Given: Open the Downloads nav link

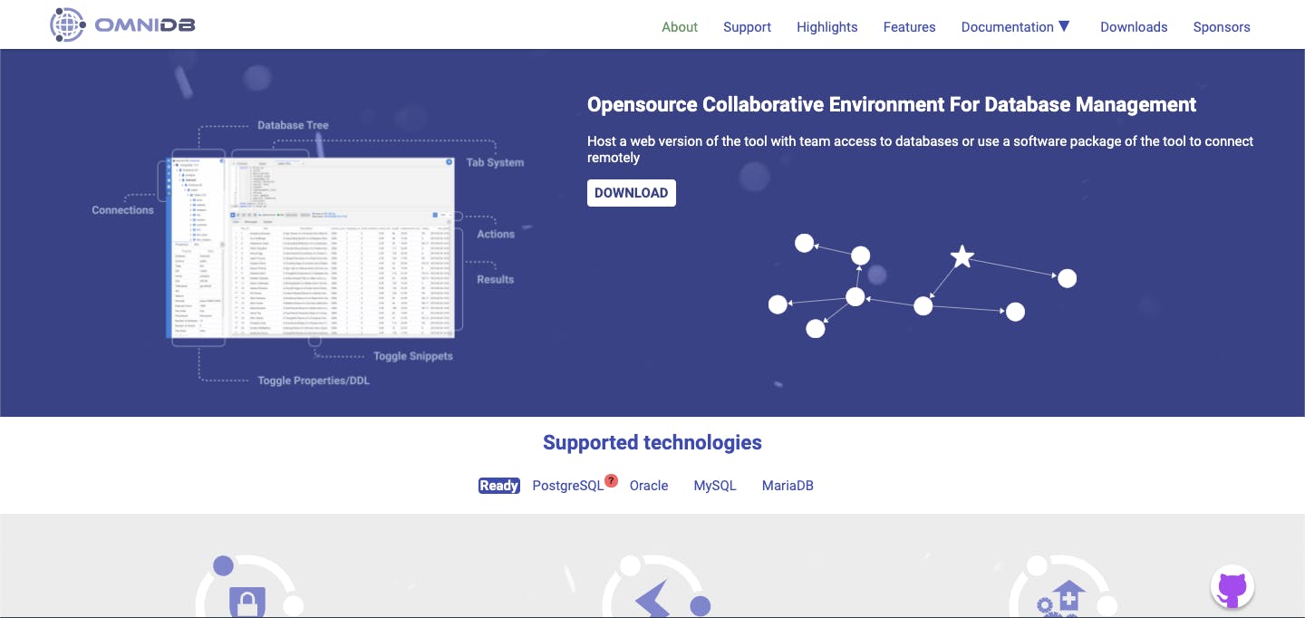Looking at the screenshot, I should tap(1134, 27).
